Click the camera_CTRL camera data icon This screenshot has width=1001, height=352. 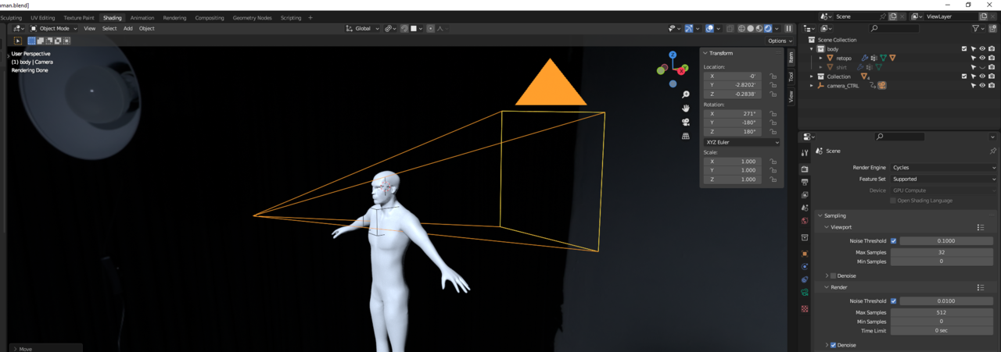point(882,86)
